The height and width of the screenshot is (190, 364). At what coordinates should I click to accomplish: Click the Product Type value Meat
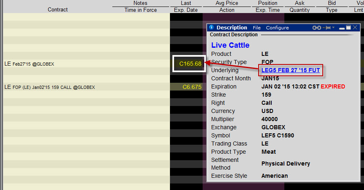(x=268, y=152)
